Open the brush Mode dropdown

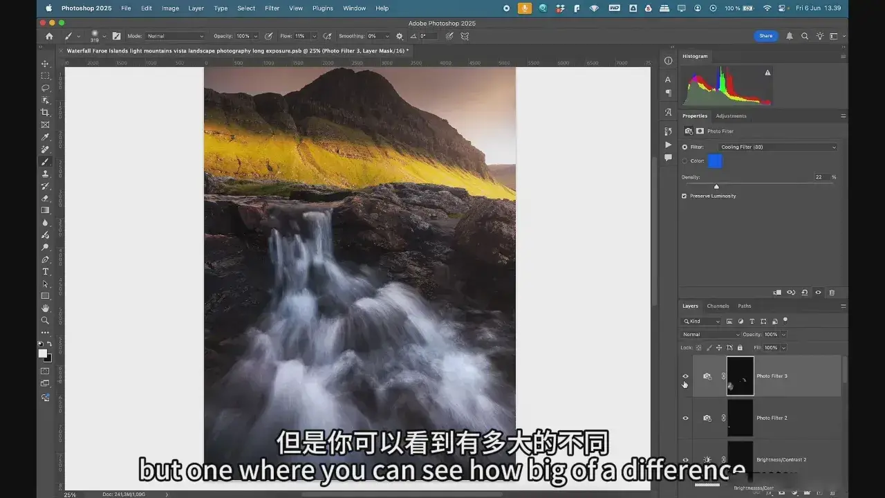[176, 36]
